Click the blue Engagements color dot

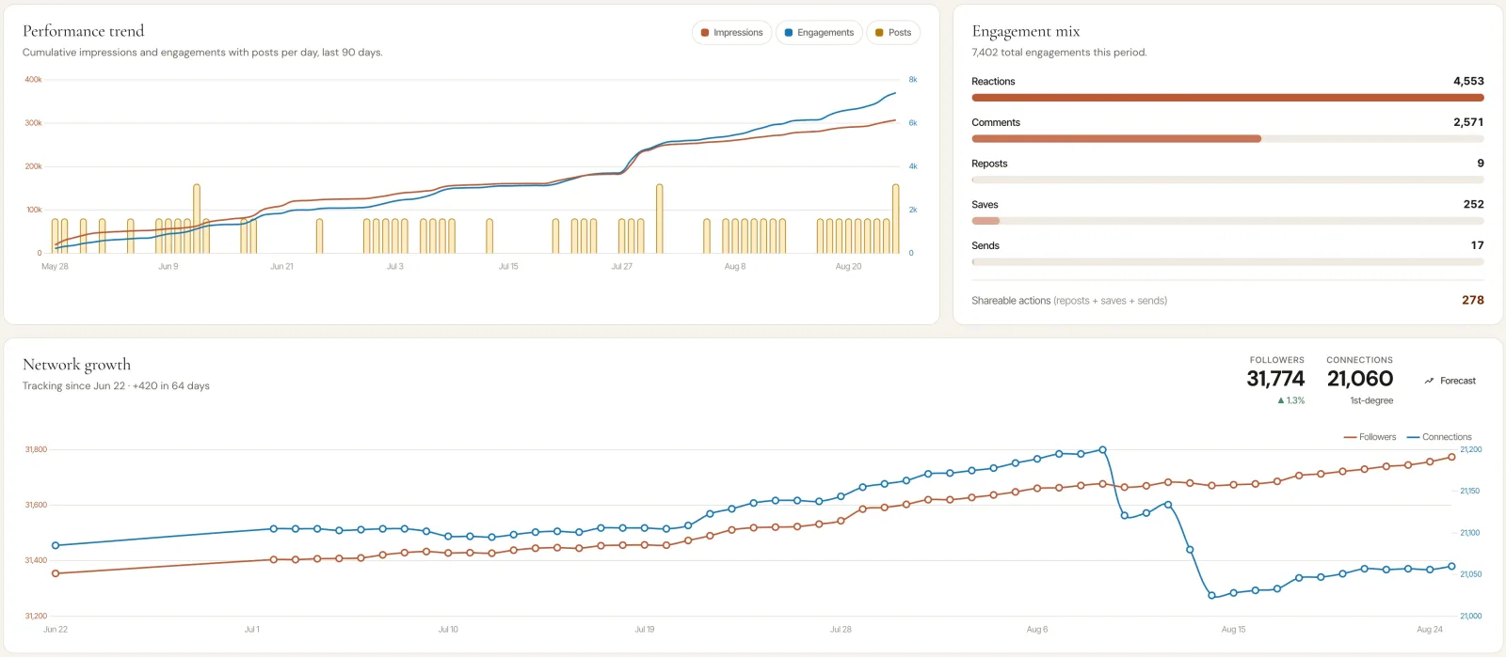click(789, 33)
